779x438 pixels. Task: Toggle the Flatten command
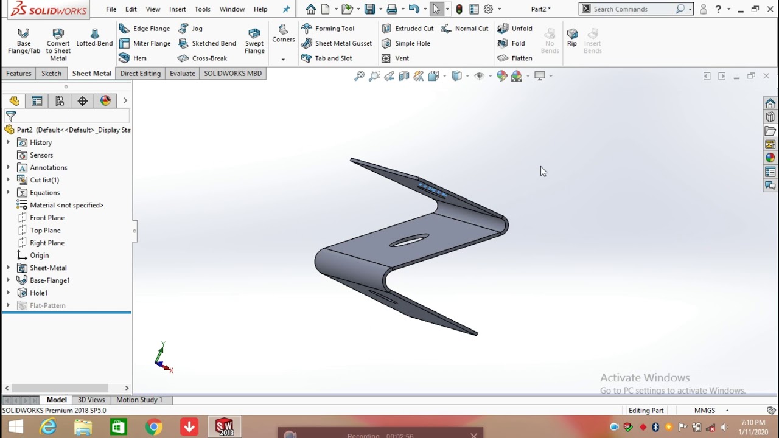pos(515,58)
